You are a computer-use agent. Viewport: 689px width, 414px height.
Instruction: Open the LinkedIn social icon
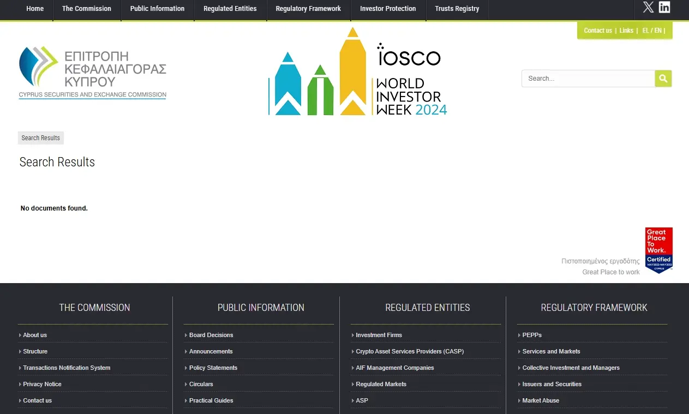tap(664, 7)
